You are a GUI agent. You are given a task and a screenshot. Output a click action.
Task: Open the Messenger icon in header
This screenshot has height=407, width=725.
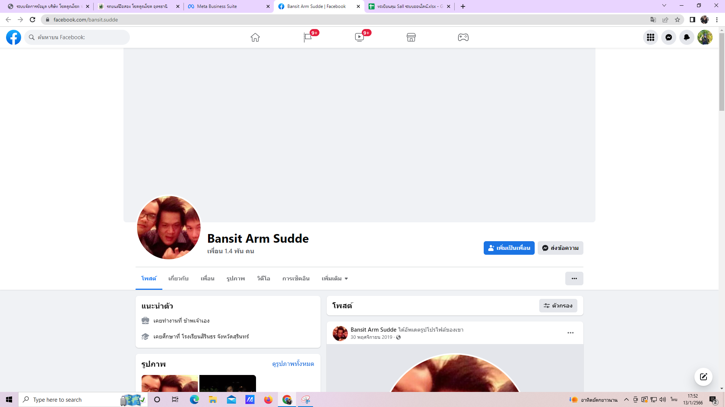[669, 37]
